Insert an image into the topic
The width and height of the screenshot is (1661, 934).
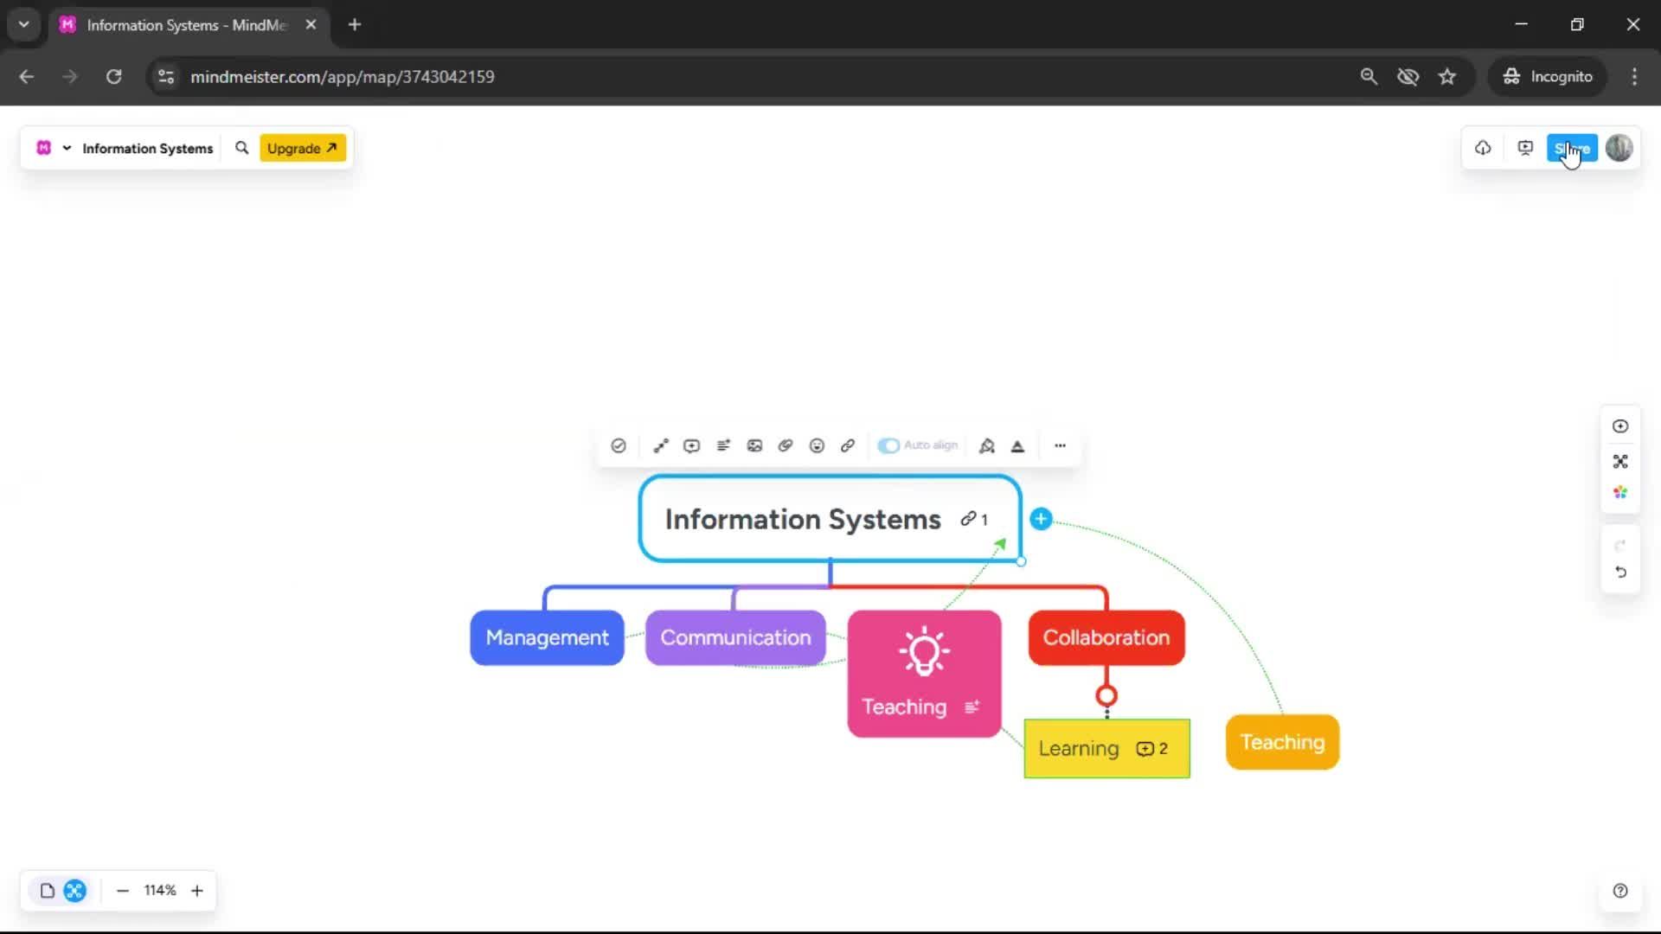[x=754, y=445]
